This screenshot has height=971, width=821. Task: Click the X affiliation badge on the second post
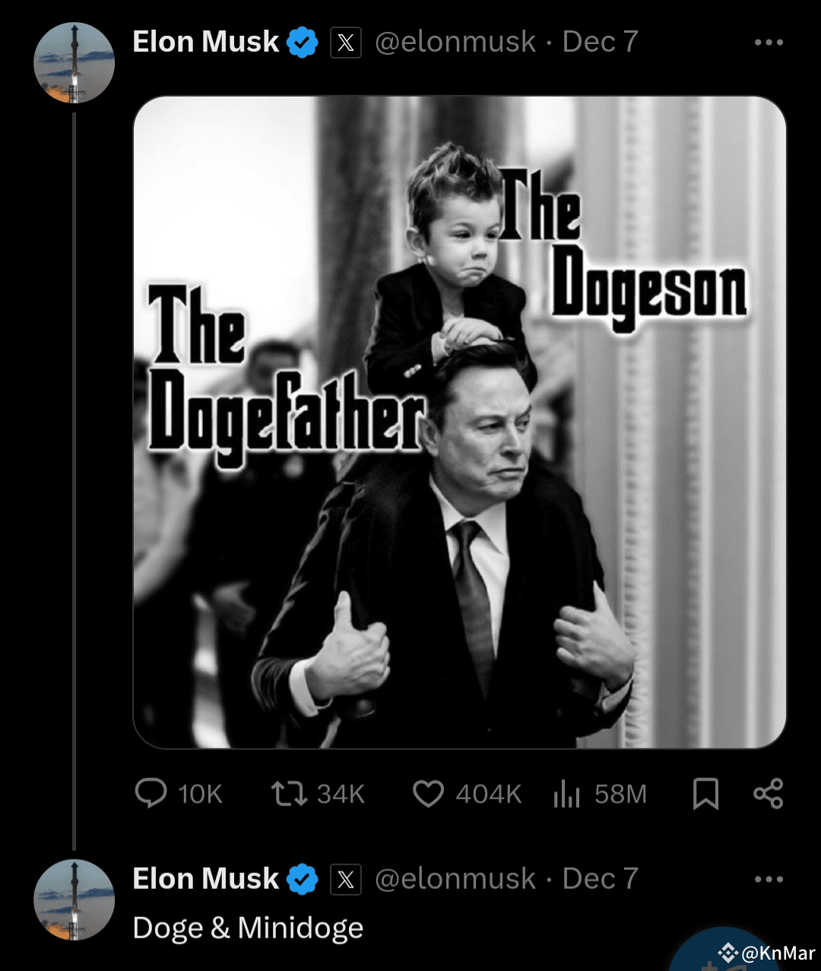click(346, 880)
